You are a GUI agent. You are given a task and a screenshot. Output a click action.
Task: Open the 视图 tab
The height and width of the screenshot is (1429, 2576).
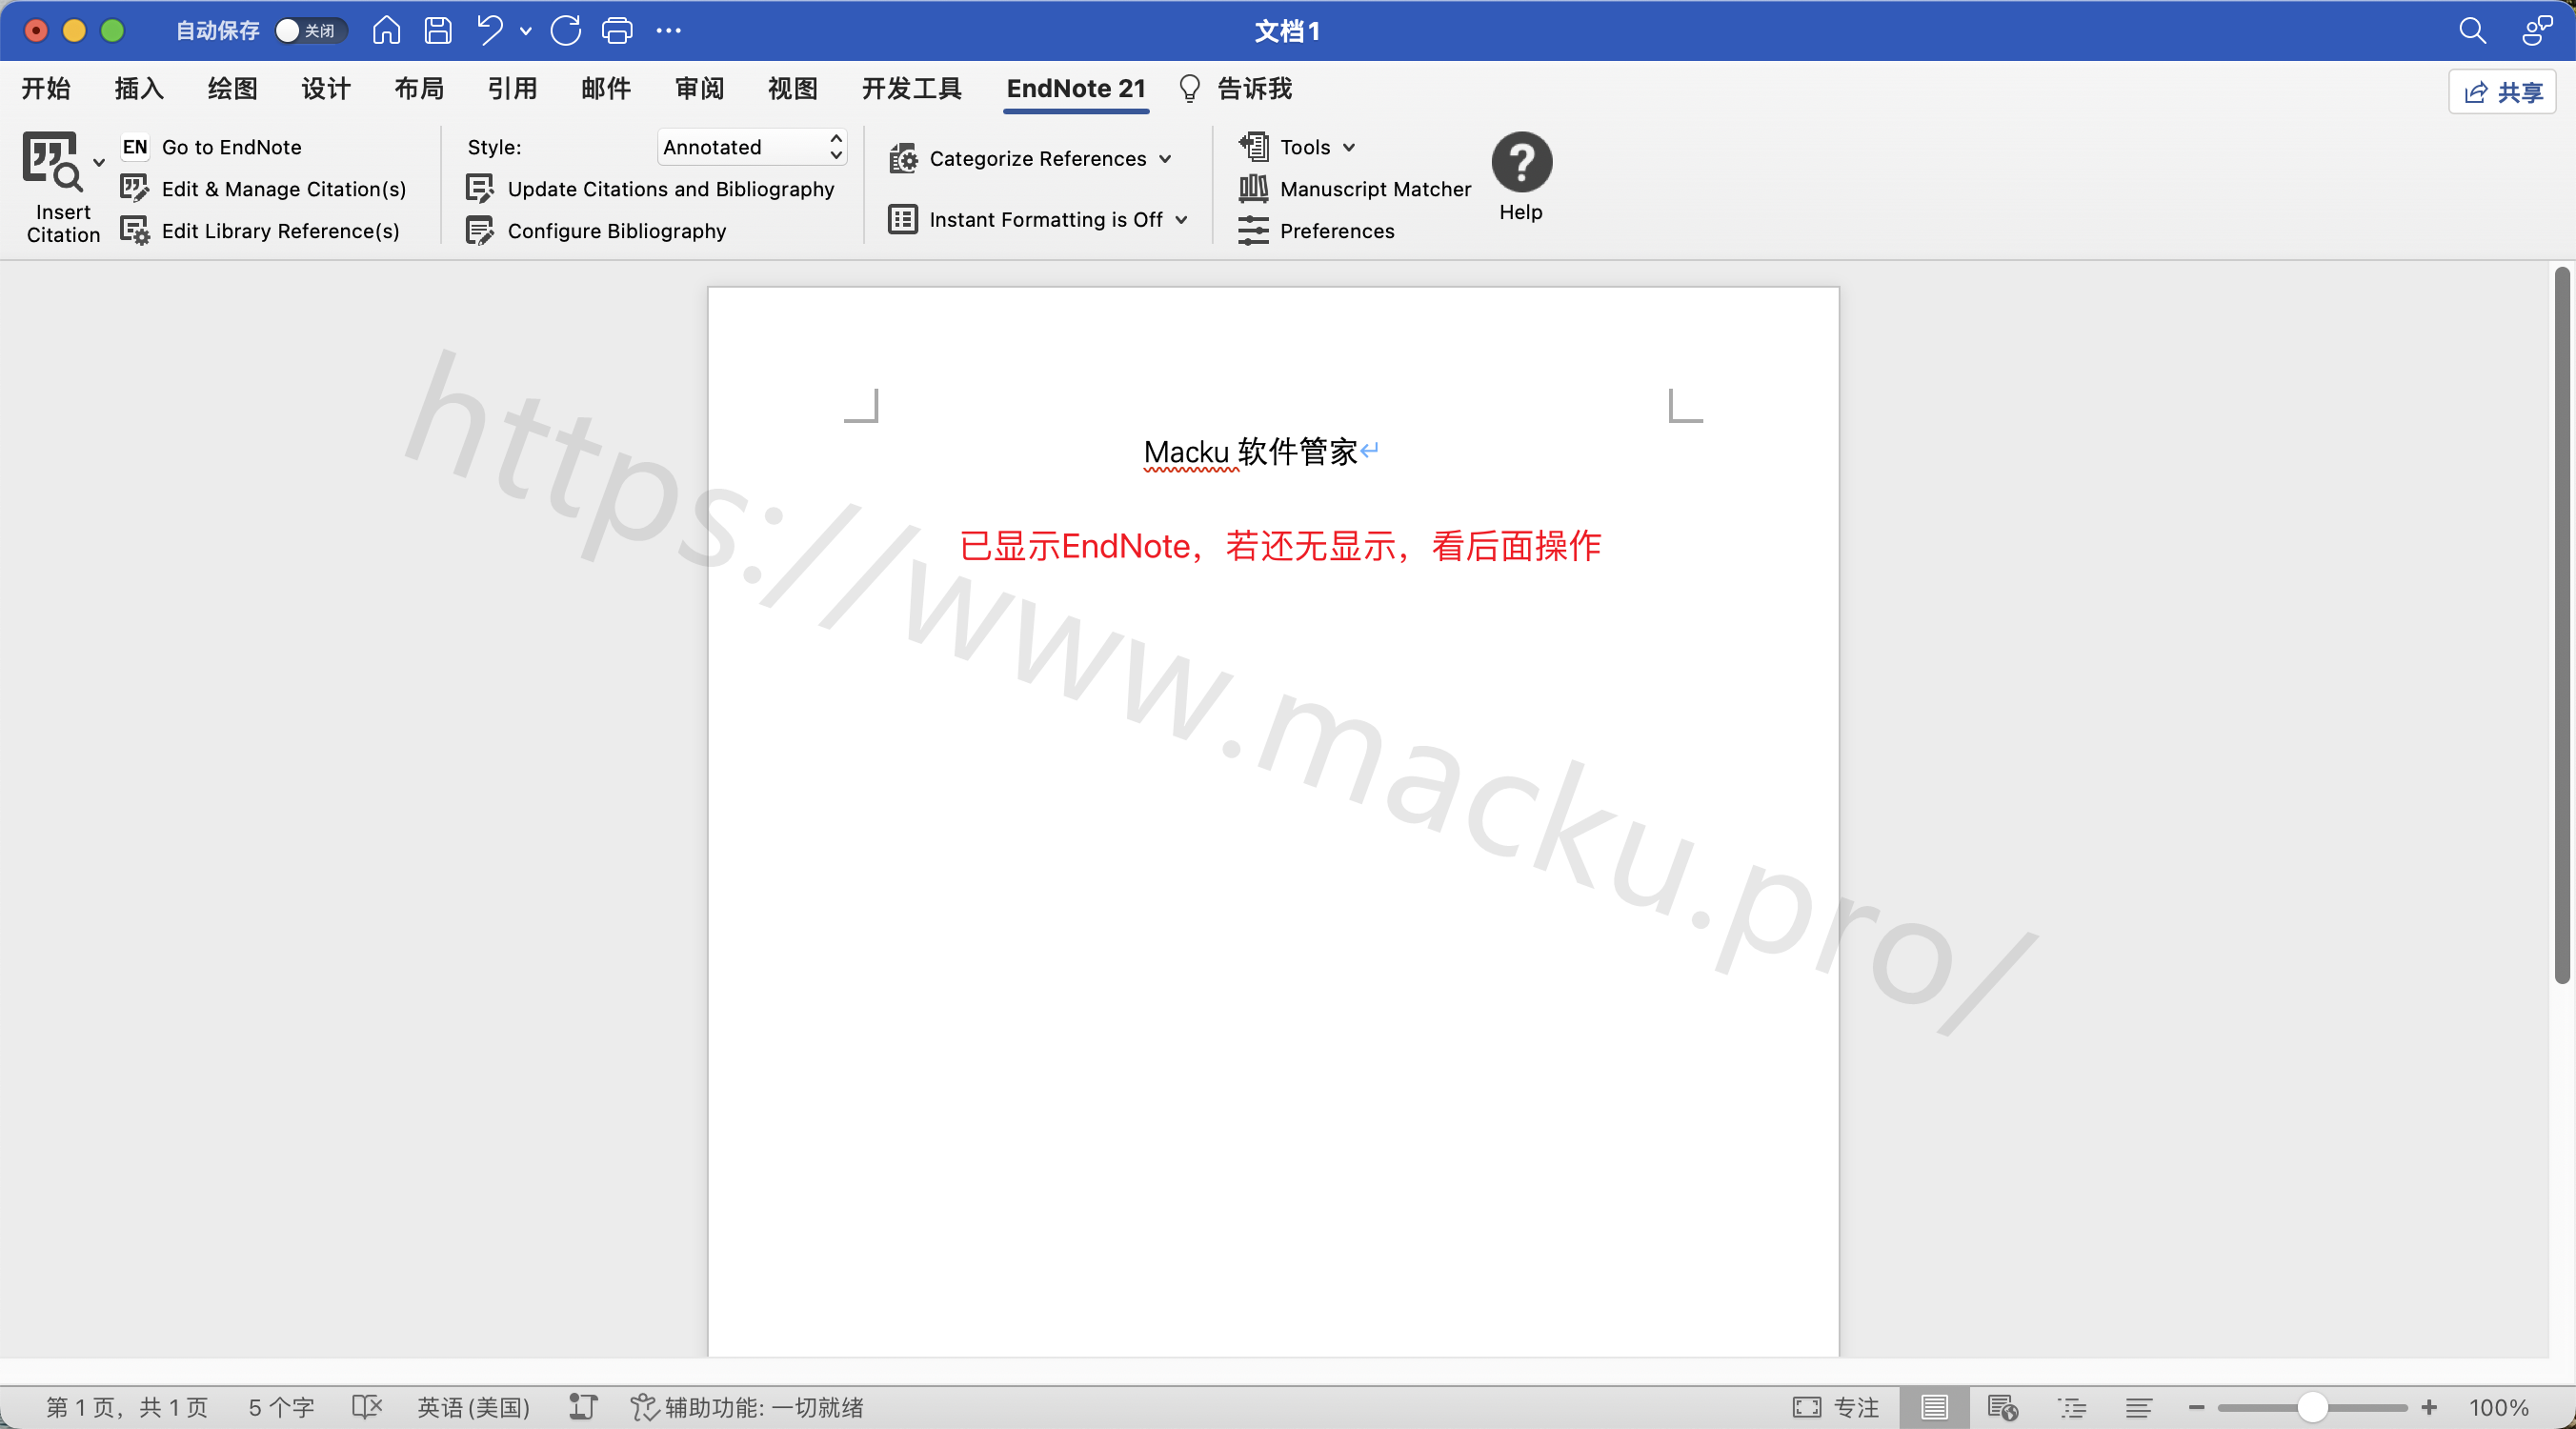tap(793, 89)
